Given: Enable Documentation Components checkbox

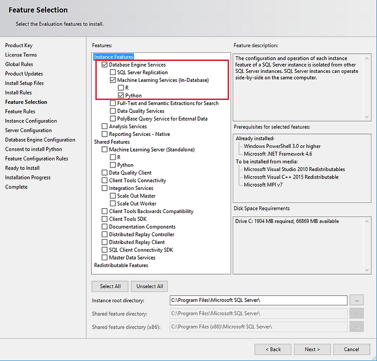Looking at the screenshot, I should click(x=104, y=227).
